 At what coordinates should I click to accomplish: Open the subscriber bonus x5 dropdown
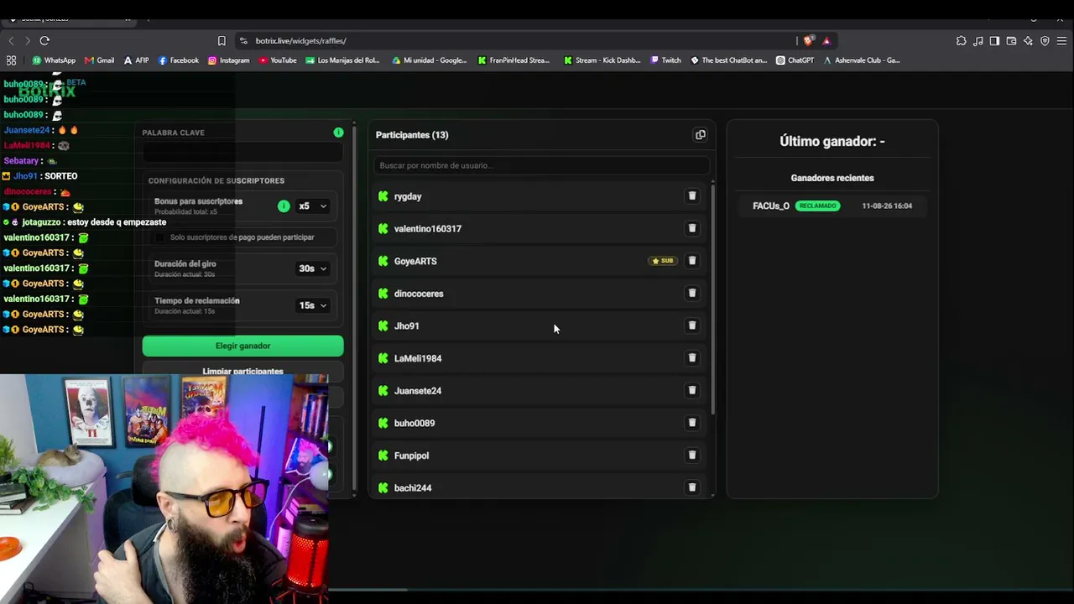tap(313, 206)
